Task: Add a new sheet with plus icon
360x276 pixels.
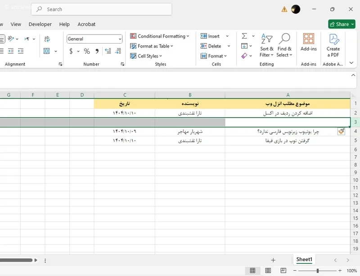Action: coord(273,260)
